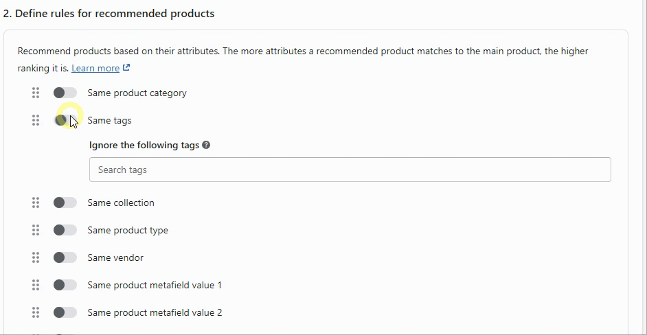
Task: Open the Learn more link
Action: pyautogui.click(x=96, y=68)
